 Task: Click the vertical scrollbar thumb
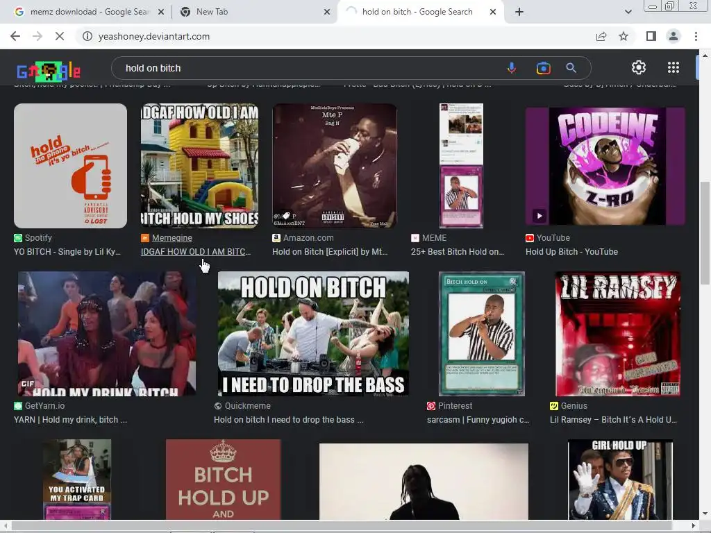pos(705,233)
